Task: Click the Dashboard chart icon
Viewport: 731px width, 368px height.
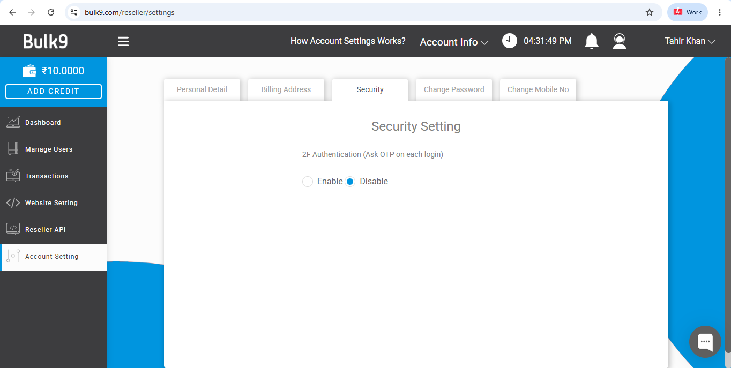Action: [13, 122]
